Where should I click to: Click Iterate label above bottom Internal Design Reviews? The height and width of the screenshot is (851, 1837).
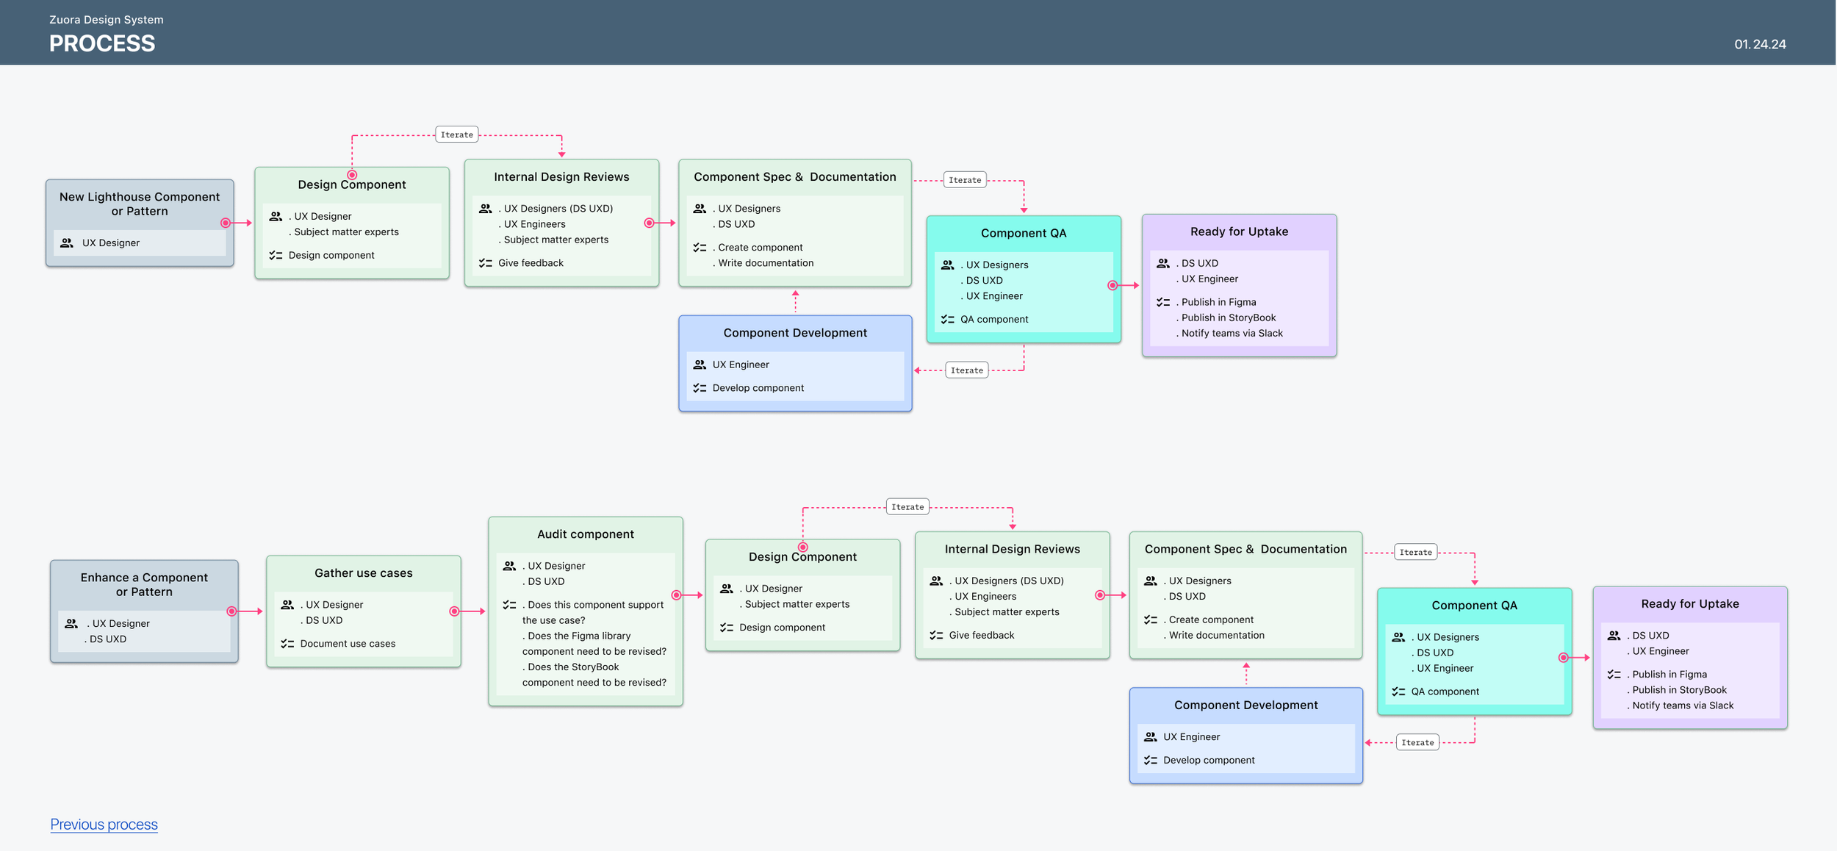[907, 507]
